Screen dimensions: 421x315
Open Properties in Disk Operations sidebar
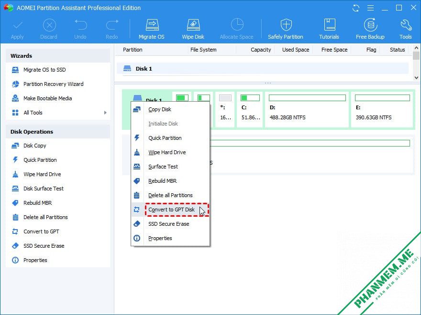pos(58,261)
